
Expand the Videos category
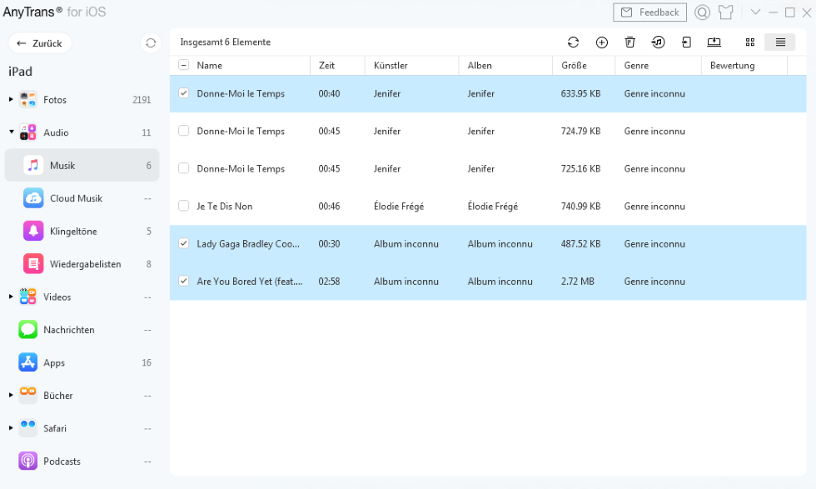[11, 297]
